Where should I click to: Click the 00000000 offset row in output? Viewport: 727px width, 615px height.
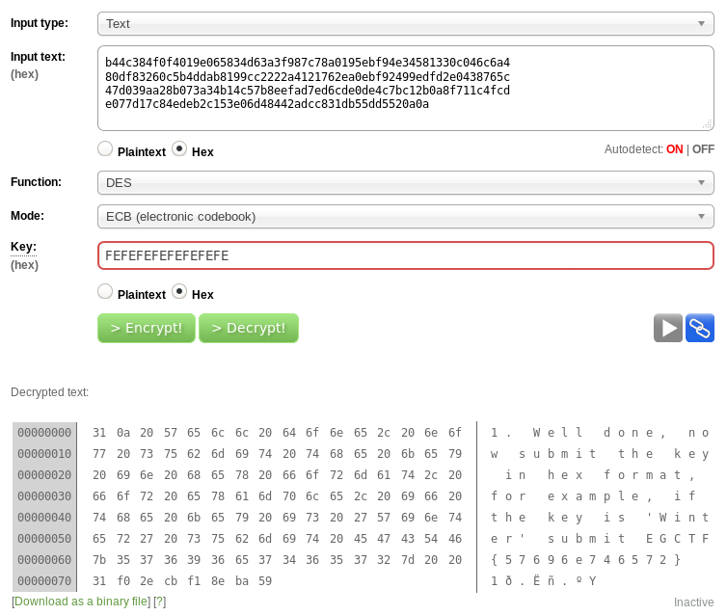[x=44, y=433]
